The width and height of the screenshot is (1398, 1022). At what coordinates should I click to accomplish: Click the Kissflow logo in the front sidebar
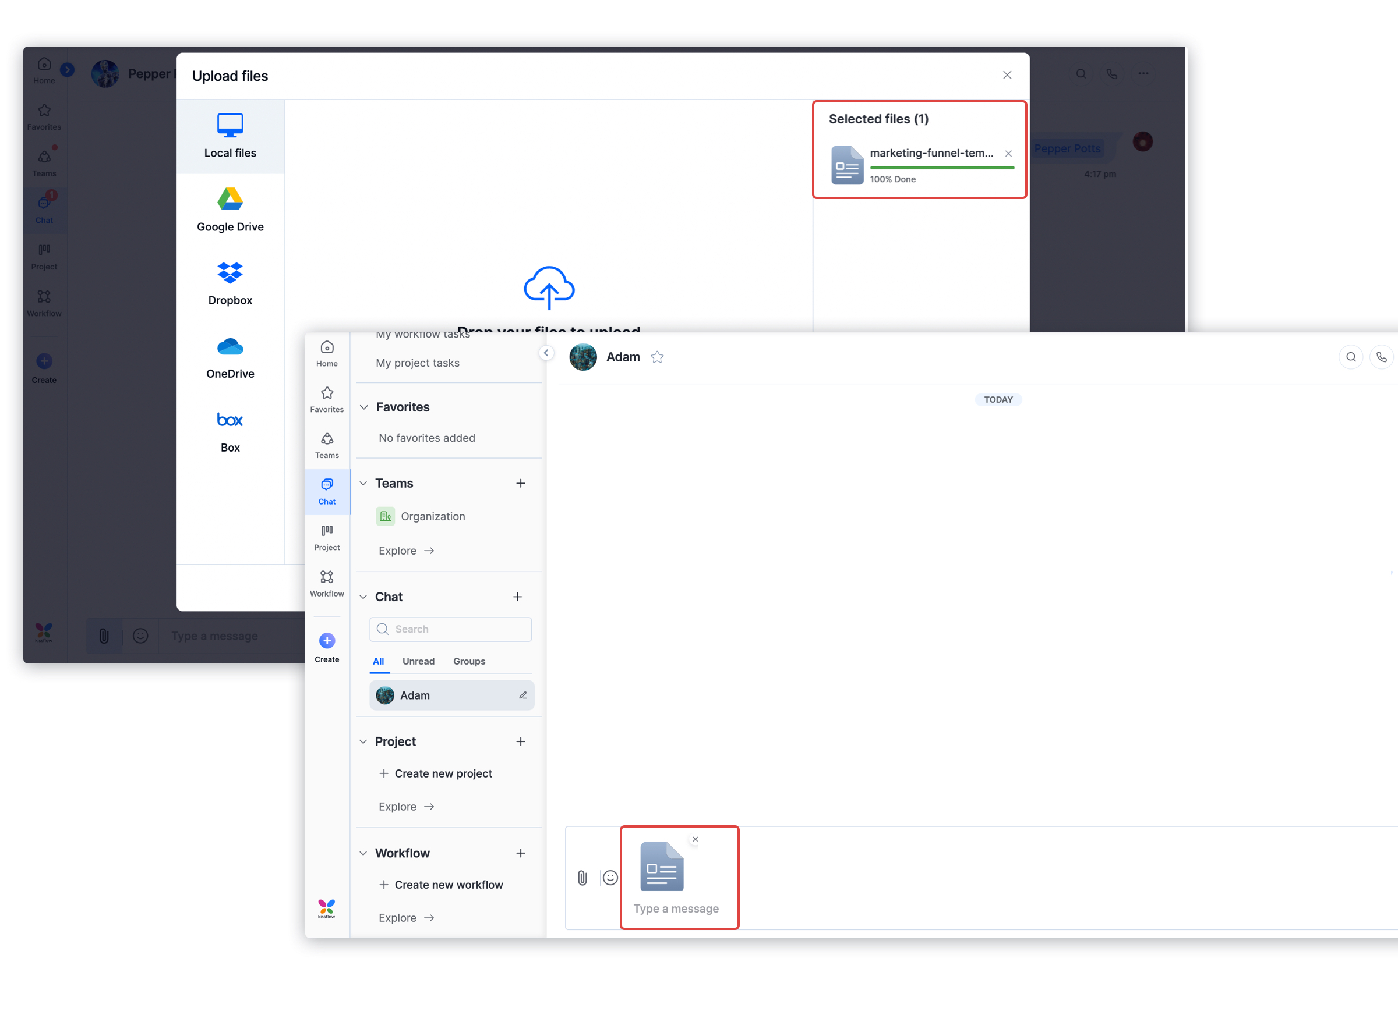pos(326,908)
